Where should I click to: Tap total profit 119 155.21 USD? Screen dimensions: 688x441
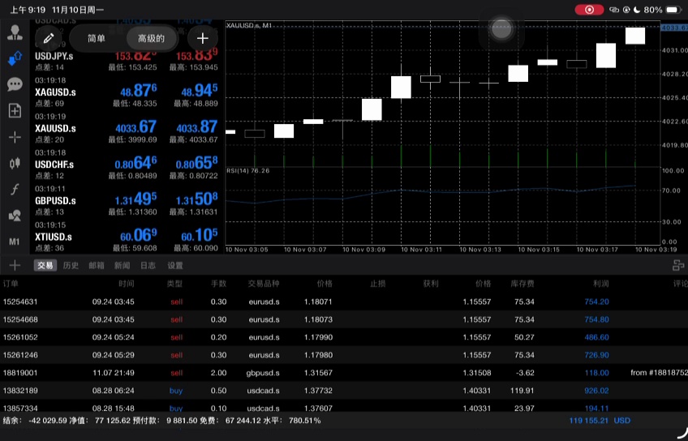click(600, 421)
